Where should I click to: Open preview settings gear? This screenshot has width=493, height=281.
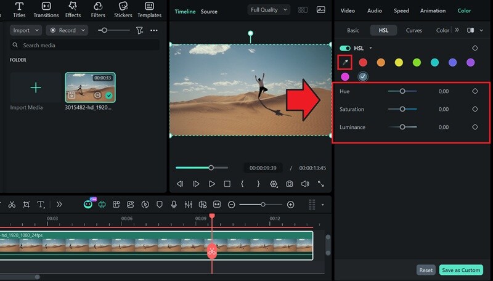point(274,184)
